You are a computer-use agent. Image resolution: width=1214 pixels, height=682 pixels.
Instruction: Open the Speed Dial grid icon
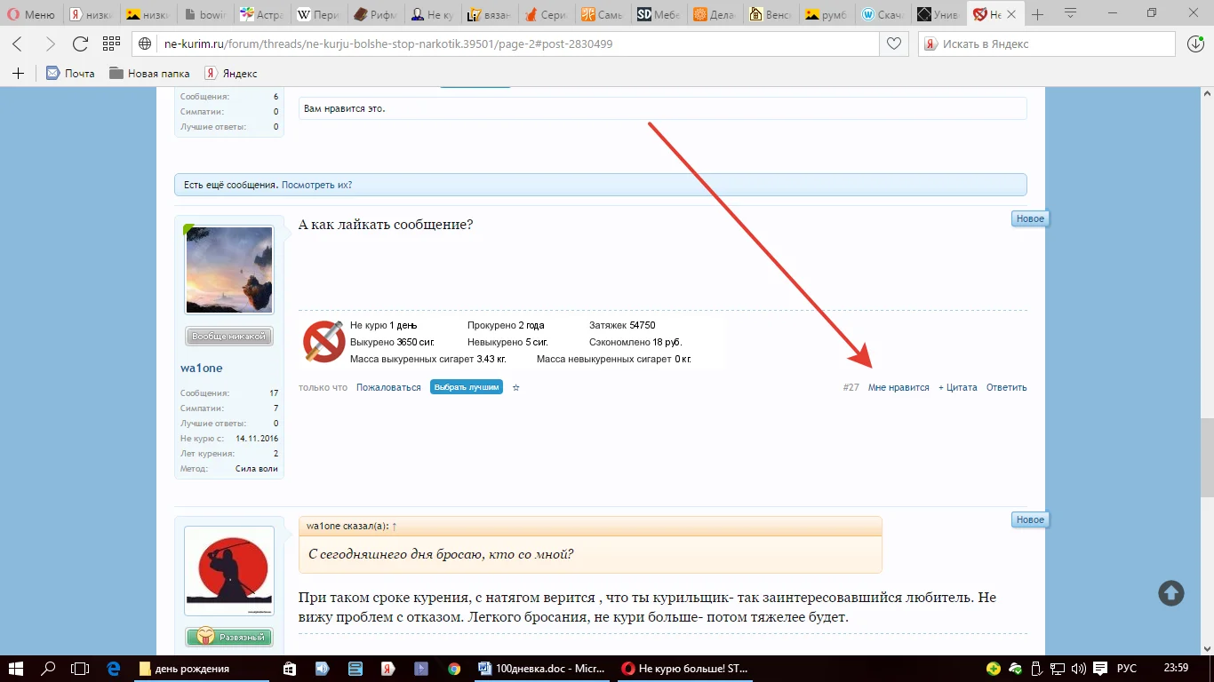(x=111, y=44)
